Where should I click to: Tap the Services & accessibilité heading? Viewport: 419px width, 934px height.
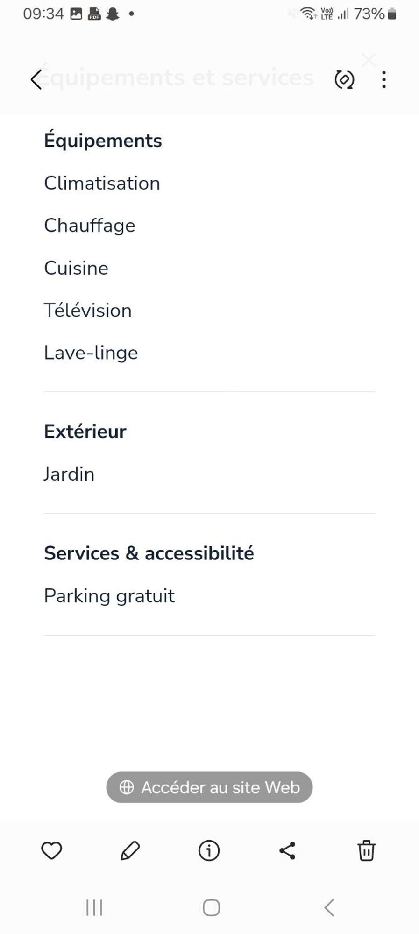(x=149, y=553)
